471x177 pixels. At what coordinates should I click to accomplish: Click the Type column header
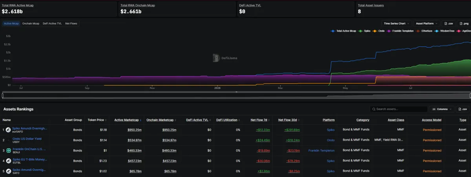click(463, 120)
